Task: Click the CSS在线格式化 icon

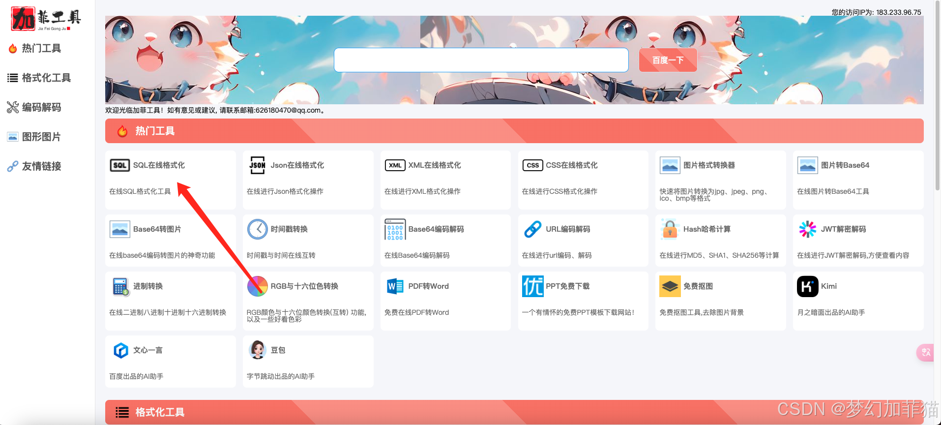Action: (x=533, y=165)
